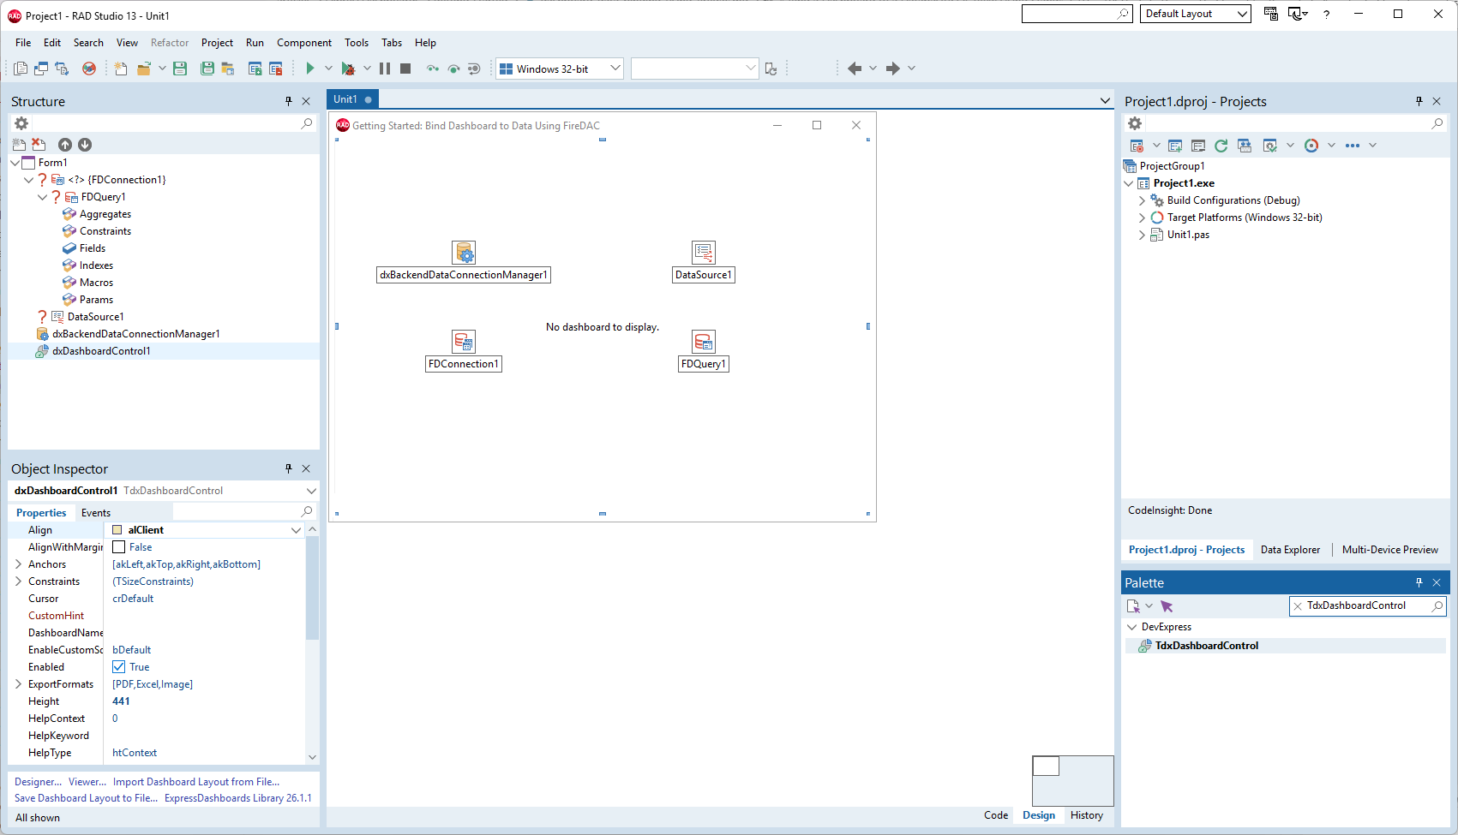This screenshot has width=1458, height=835.
Task: Select FDQuery1 in the Structure tree
Action: (103, 196)
